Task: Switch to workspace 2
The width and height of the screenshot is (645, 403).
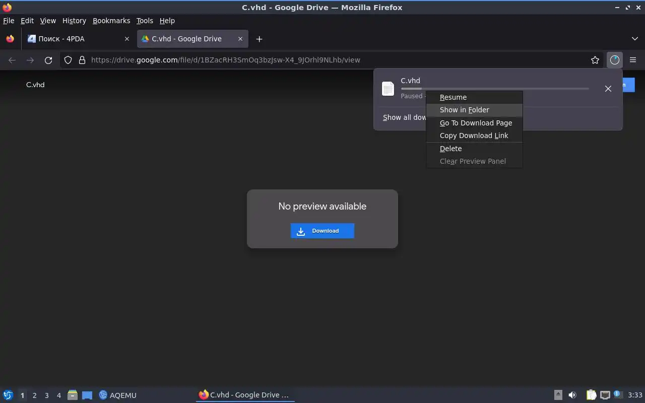Action: (x=34, y=395)
